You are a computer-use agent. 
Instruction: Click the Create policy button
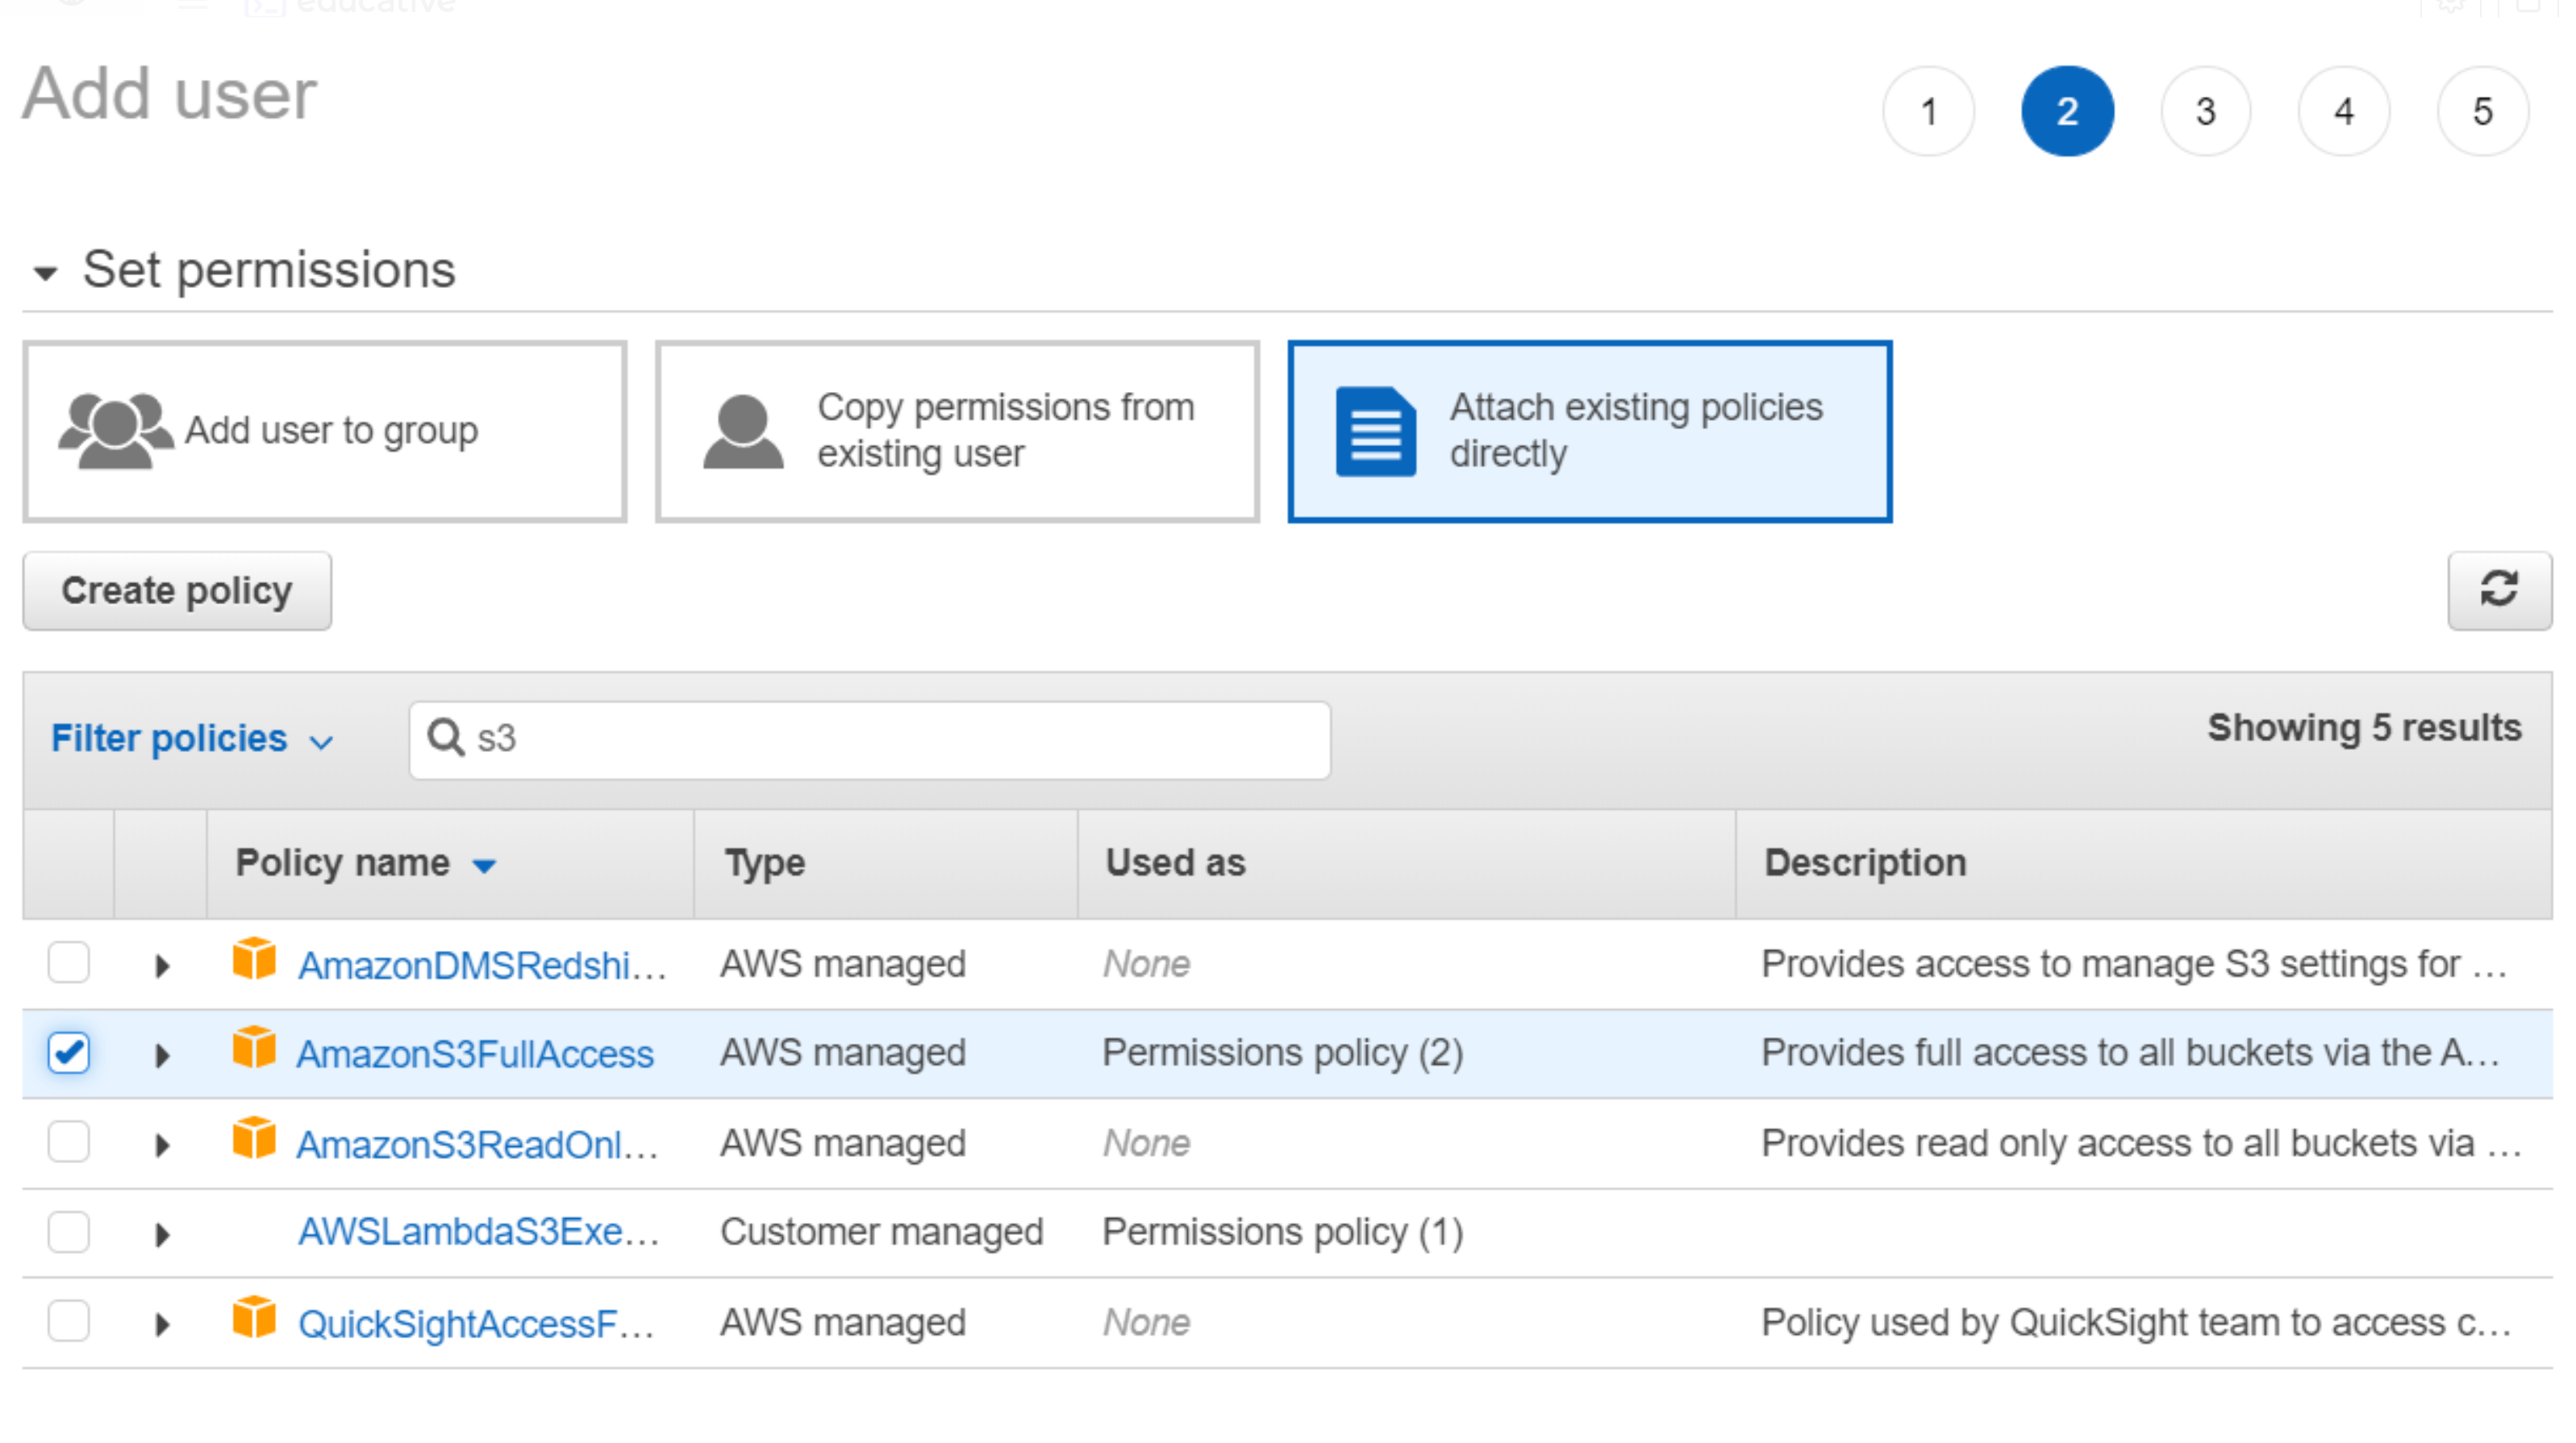tap(177, 591)
